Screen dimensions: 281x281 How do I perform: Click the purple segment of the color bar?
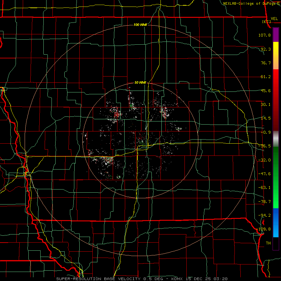[x=276, y=35]
